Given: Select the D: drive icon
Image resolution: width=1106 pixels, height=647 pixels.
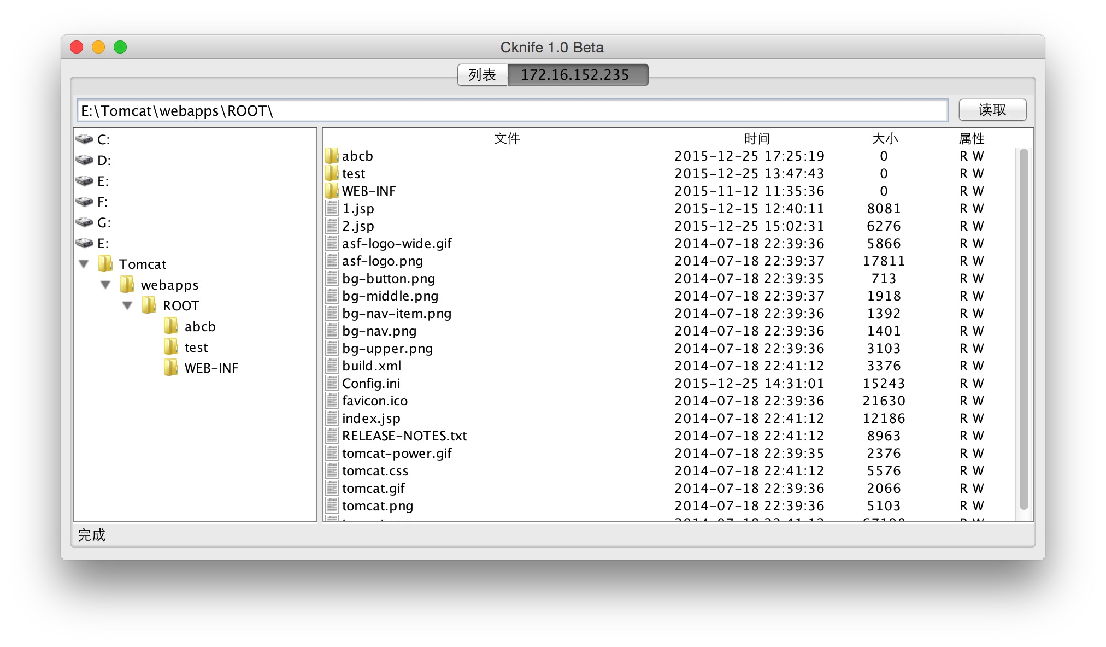Looking at the screenshot, I should pos(84,160).
